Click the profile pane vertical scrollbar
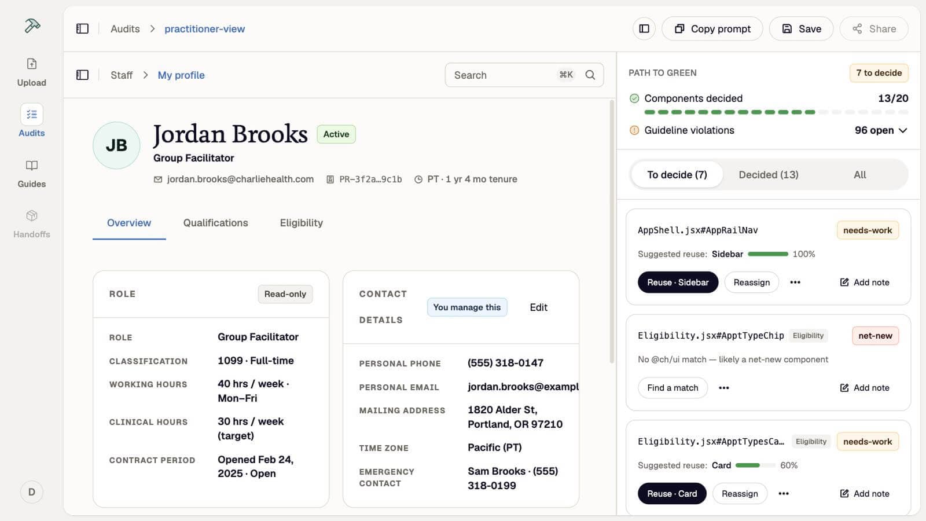926x521 pixels. click(612, 232)
